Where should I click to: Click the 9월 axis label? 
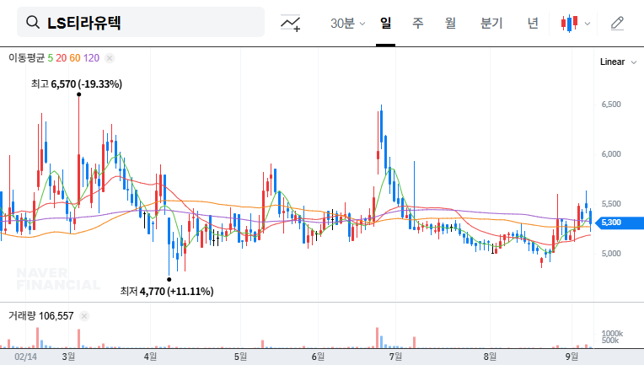point(572,357)
